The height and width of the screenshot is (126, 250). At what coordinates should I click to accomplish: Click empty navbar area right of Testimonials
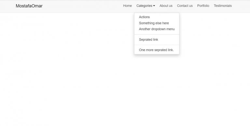pos(241,6)
